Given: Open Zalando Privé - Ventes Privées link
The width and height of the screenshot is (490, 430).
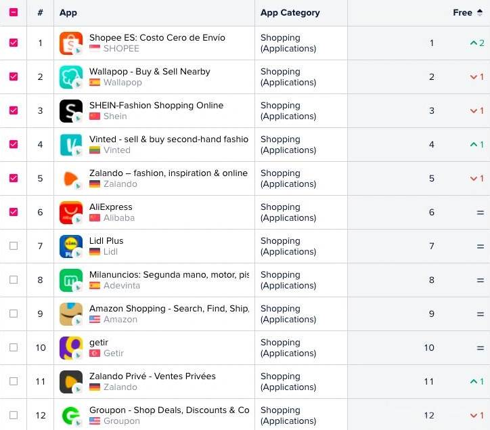Looking at the screenshot, I should [x=152, y=376].
